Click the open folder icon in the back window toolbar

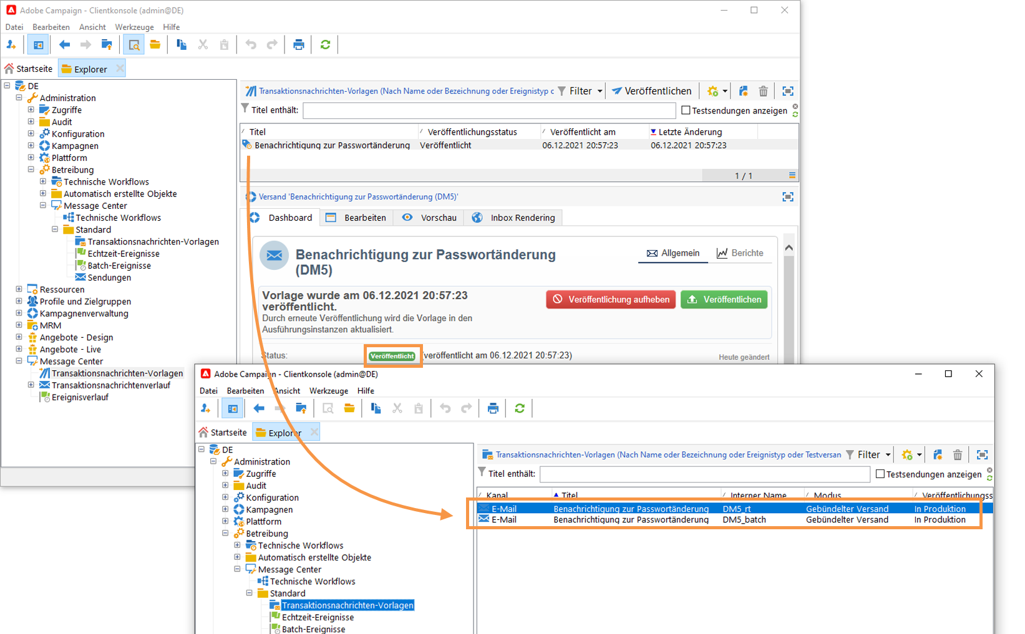(x=155, y=45)
